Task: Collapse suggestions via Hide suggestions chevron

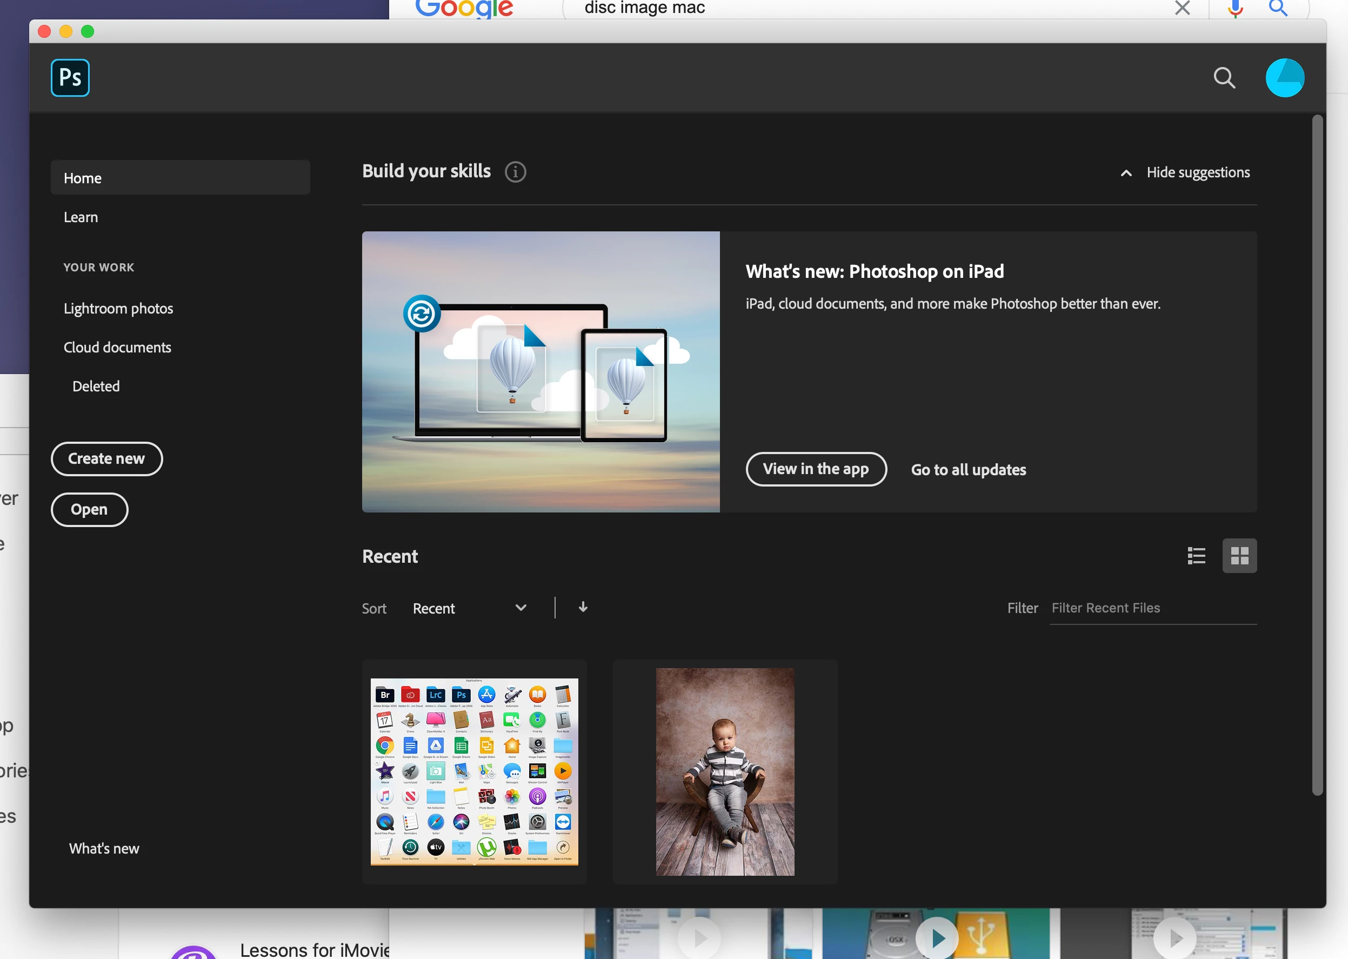Action: click(1126, 173)
